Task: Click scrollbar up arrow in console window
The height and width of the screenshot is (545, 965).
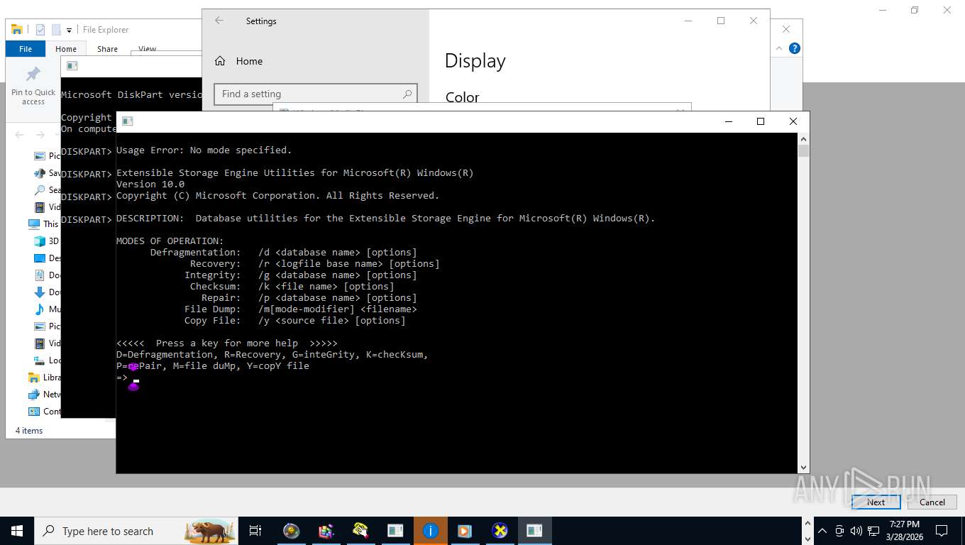Action: pyautogui.click(x=804, y=138)
